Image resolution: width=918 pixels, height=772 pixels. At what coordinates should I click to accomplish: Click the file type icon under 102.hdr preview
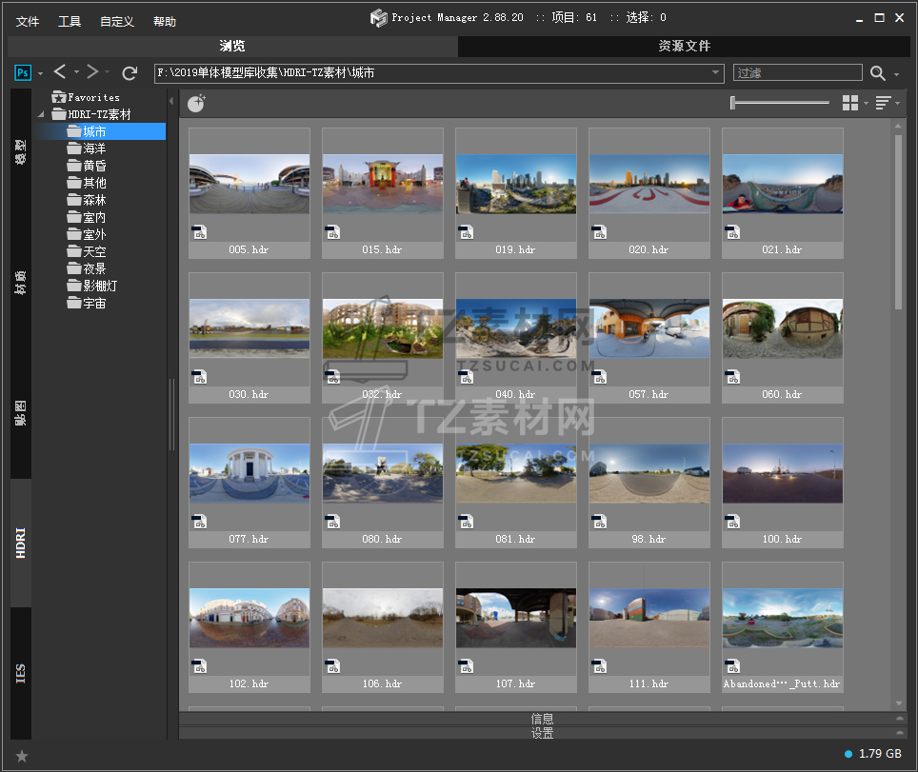(x=200, y=666)
